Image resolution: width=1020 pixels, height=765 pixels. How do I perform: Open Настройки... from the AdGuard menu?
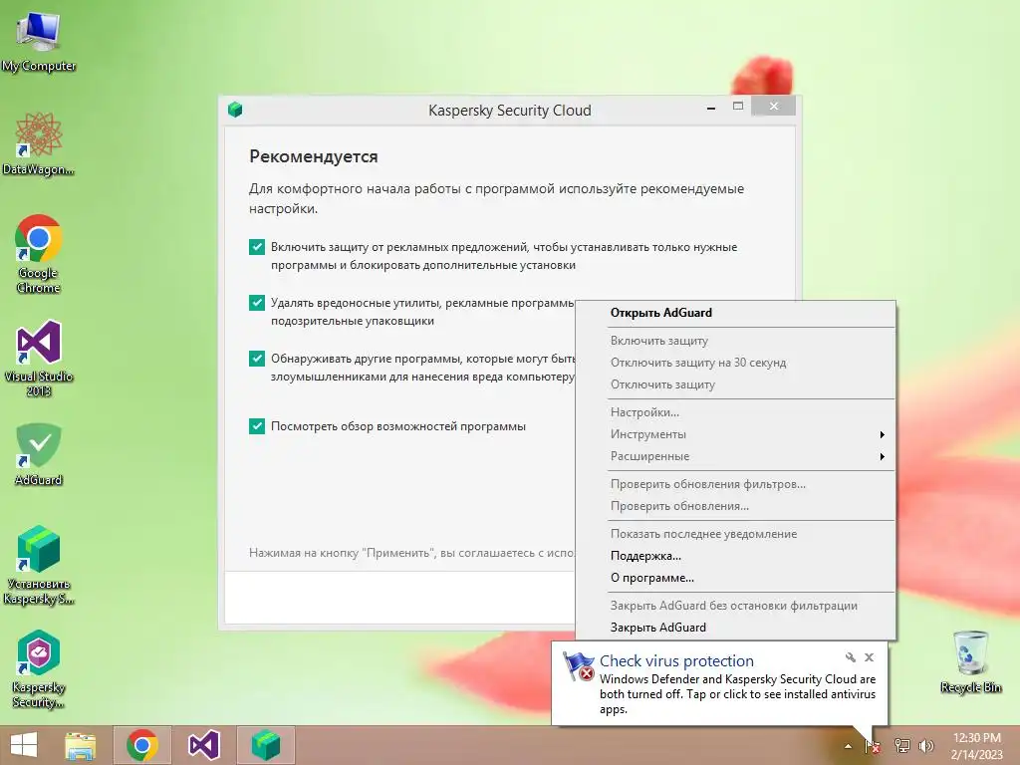pyautogui.click(x=736, y=412)
